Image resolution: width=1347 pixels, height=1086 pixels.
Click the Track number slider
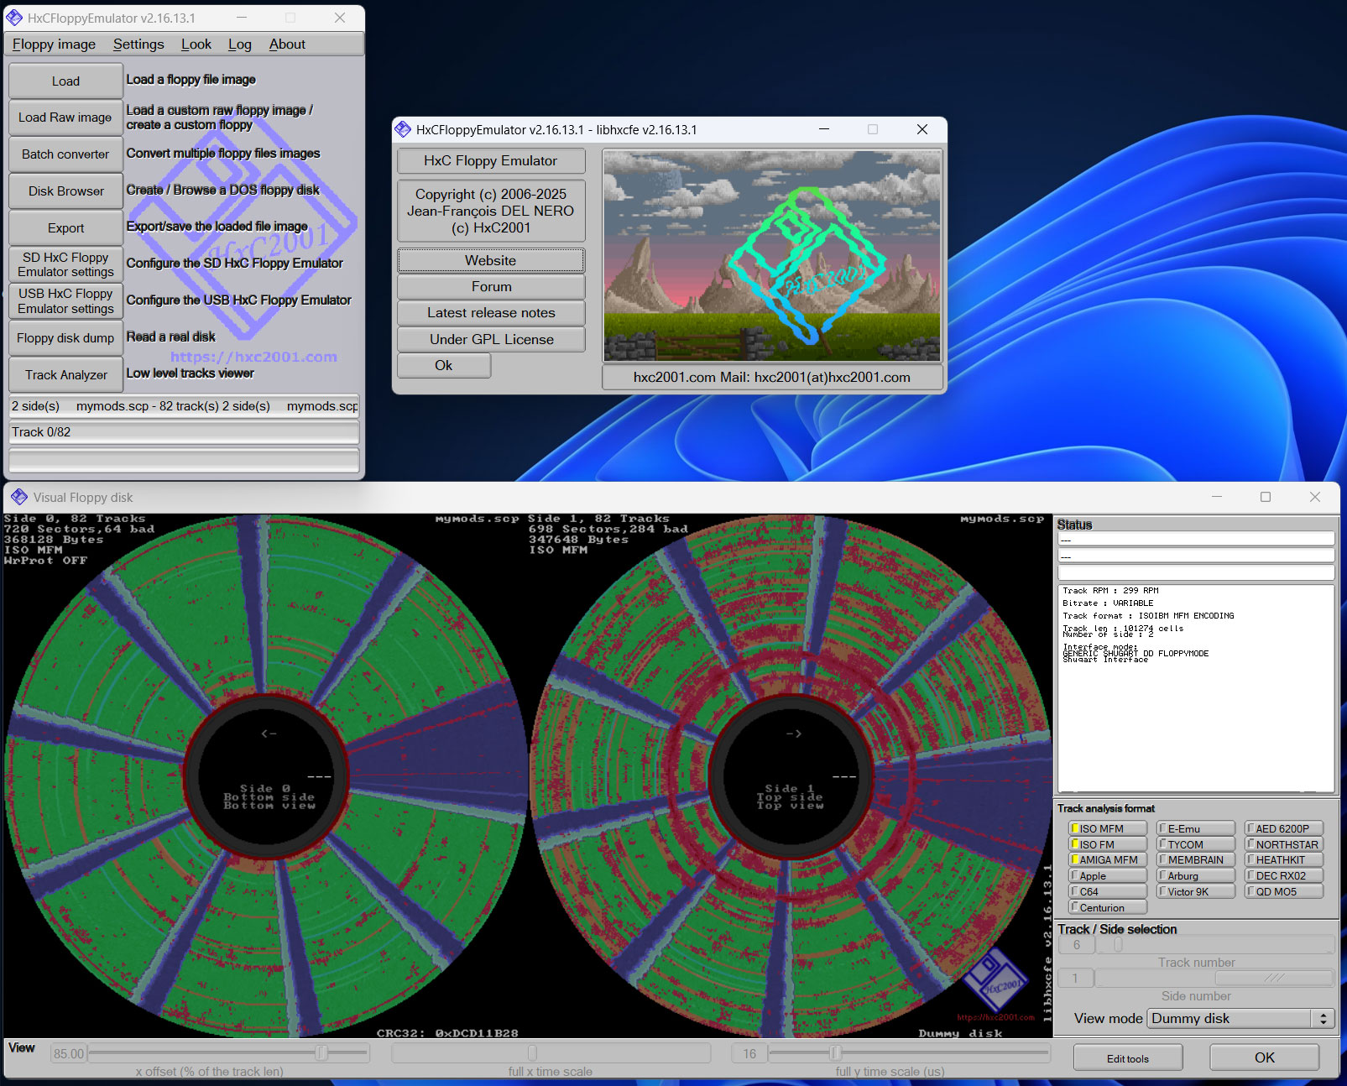pos(1215,945)
